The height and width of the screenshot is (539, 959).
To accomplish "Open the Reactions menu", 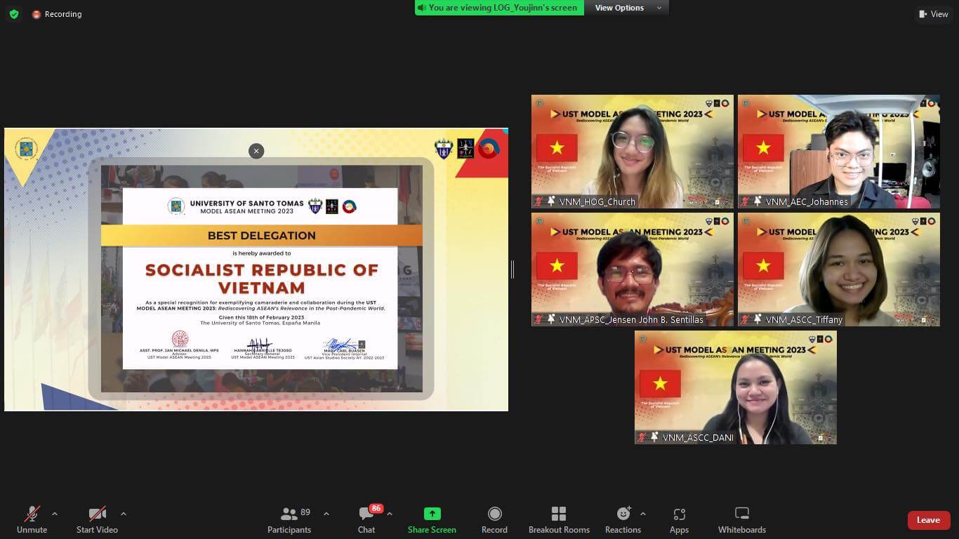I will [623, 520].
